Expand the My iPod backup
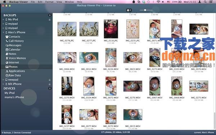 (x=3, y=19)
